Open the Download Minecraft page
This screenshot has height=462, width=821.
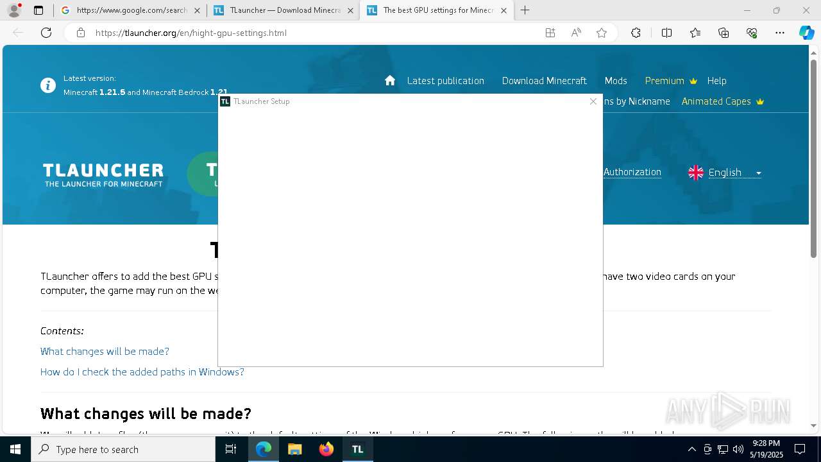(544, 81)
